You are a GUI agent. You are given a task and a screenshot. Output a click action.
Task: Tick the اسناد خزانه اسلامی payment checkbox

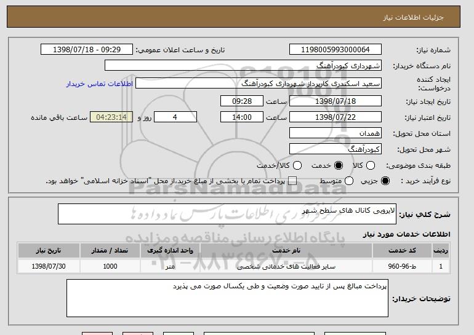pyautogui.click(x=292, y=181)
